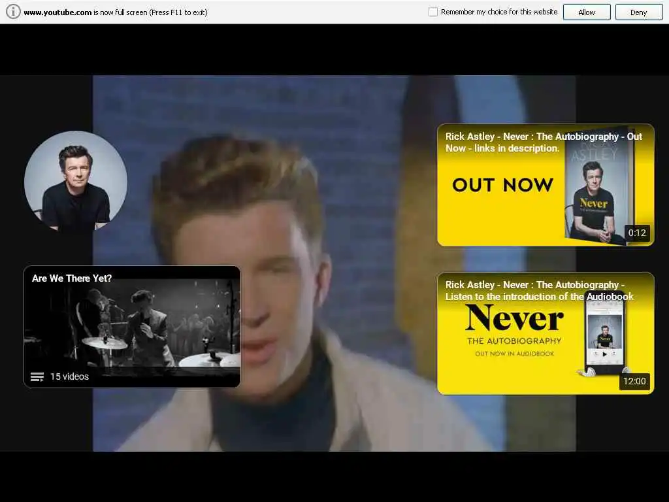Screen dimensions: 669x502
Task: Click the info icon in fullscreen notification bar
Action: (13, 12)
